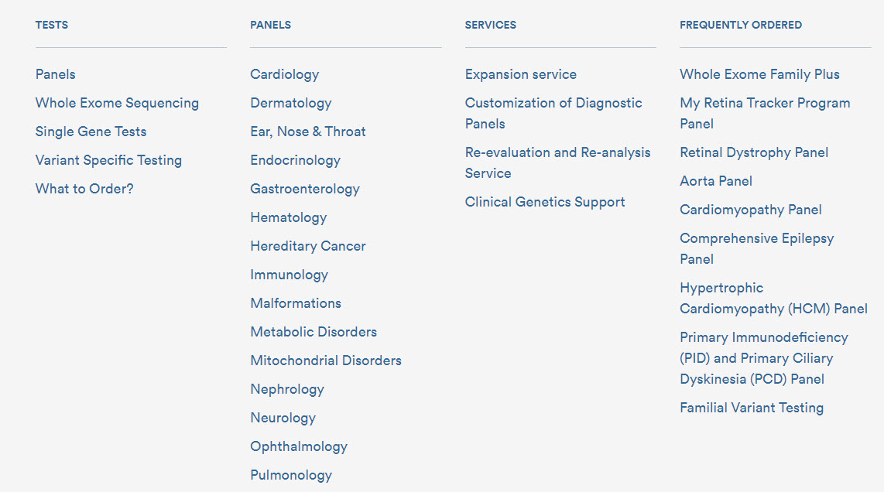The image size is (884, 492).
Task: Select the Ophthalmology link
Action: point(299,446)
